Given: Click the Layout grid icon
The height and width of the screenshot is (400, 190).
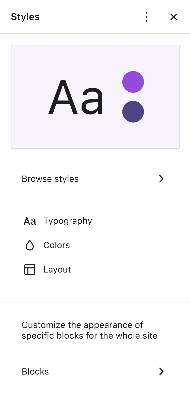Looking at the screenshot, I should pyautogui.click(x=30, y=269).
